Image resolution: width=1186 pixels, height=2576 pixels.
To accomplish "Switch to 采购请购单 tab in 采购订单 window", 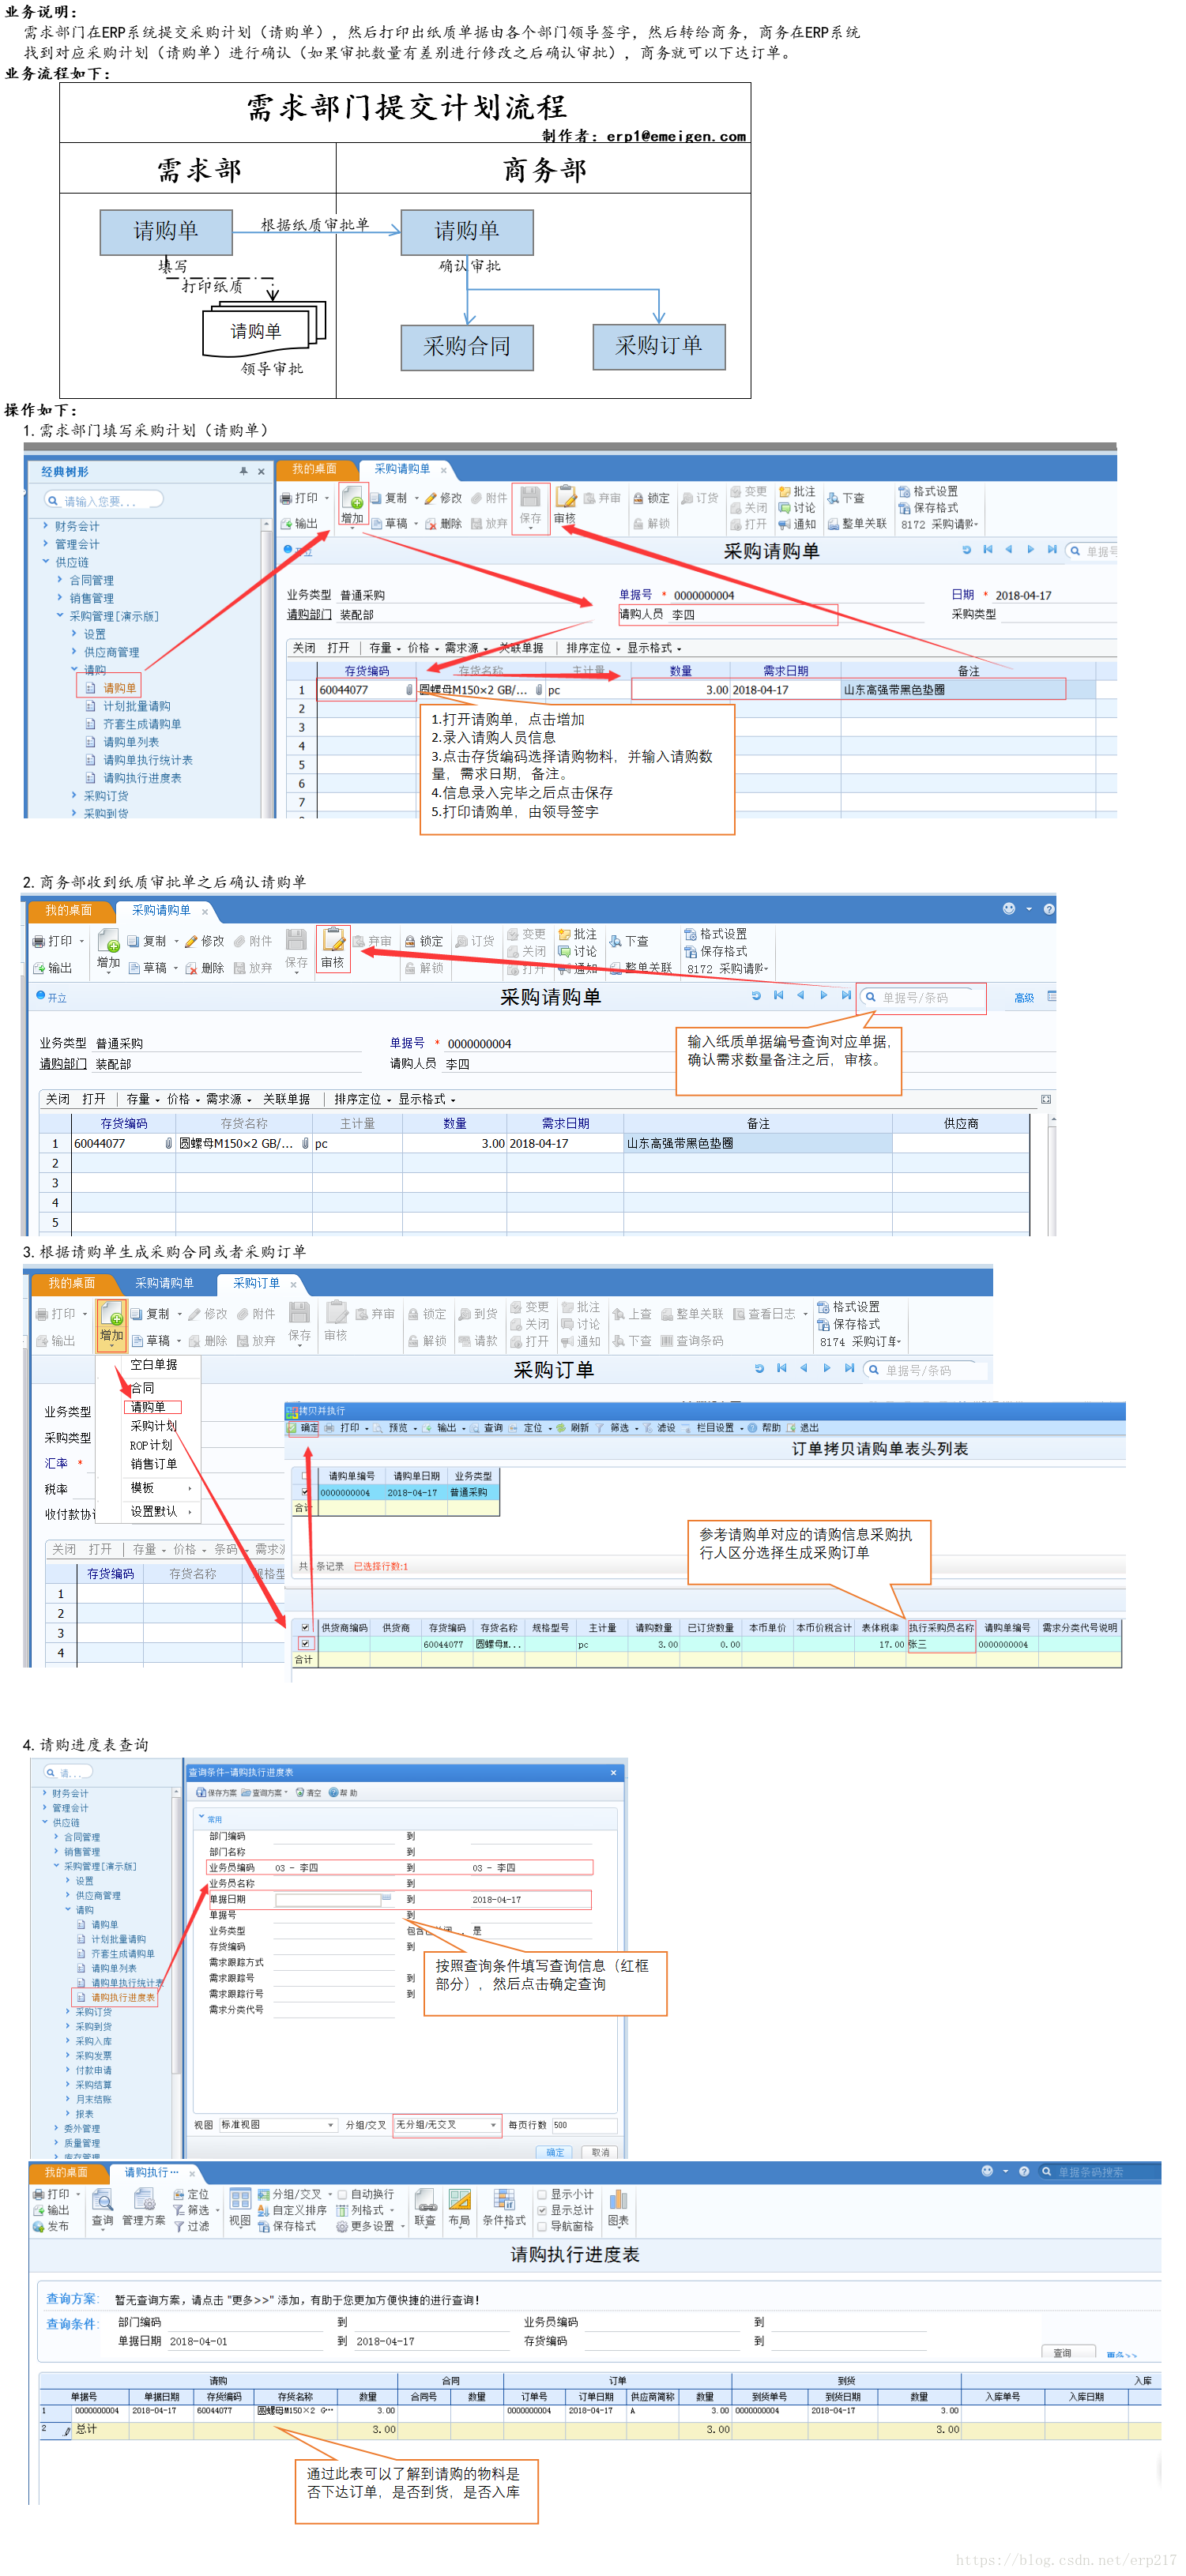I will [x=164, y=1283].
